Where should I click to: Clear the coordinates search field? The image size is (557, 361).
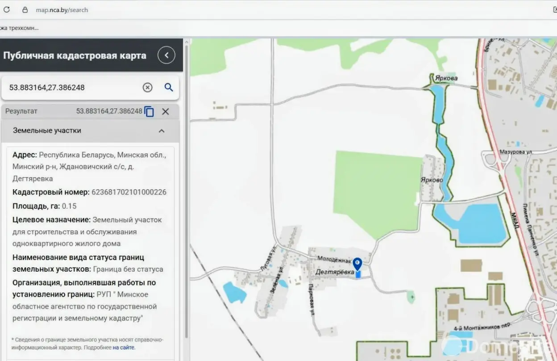[147, 87]
